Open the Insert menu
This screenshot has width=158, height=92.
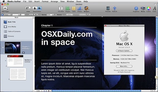37,2
